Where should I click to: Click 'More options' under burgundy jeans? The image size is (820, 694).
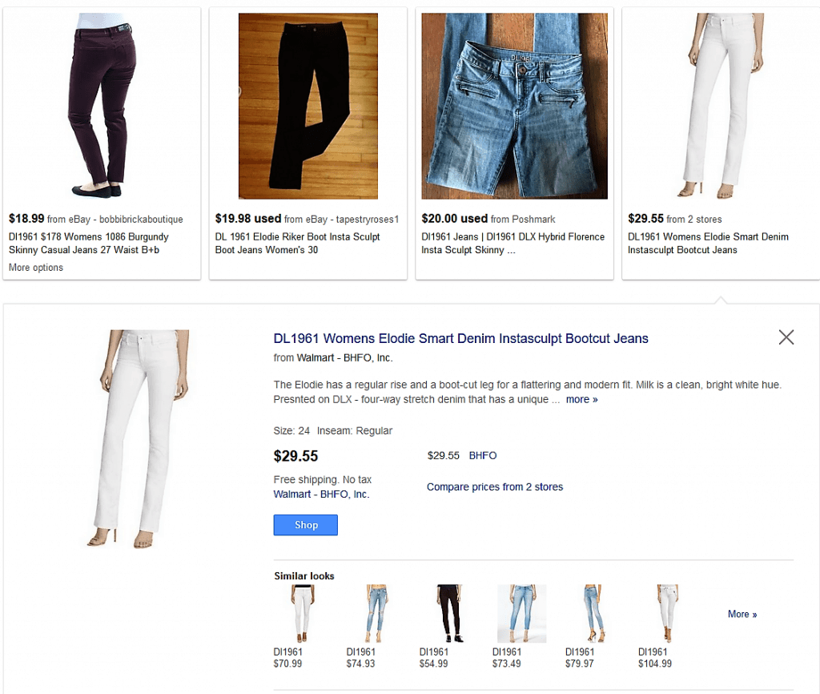(36, 268)
